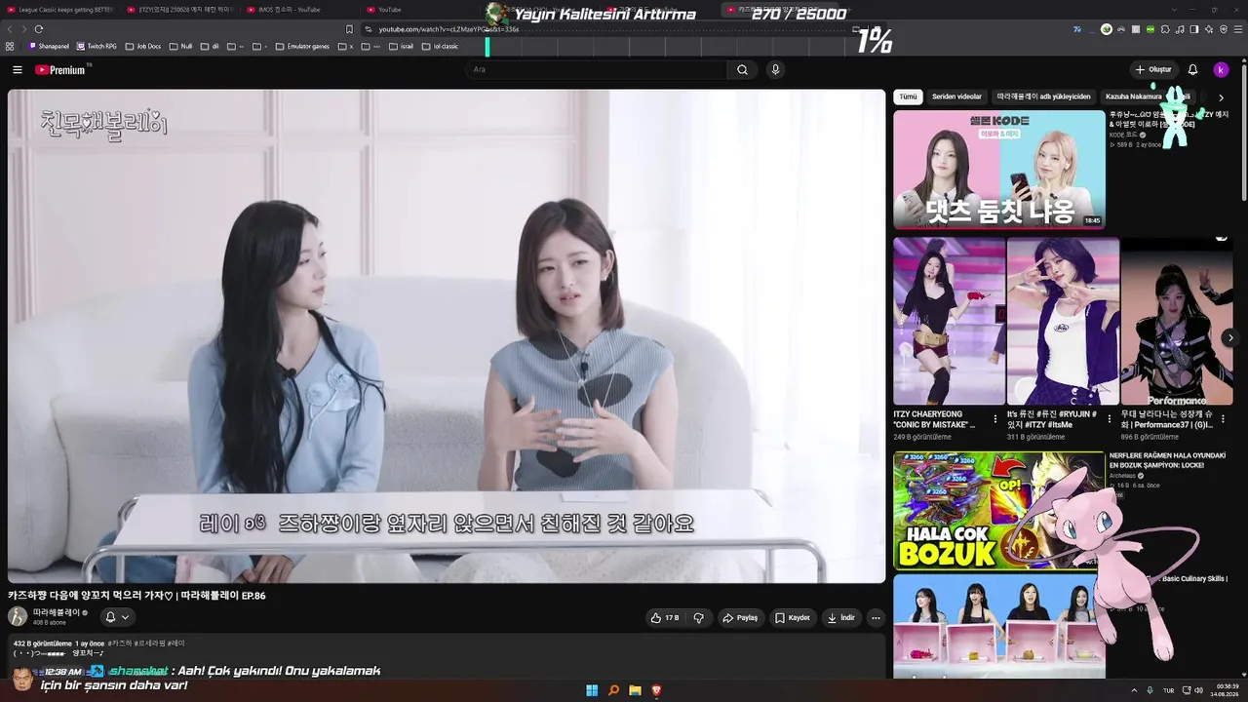Open options for the RYUJIN short
The image size is (1248, 702).
point(1110,419)
